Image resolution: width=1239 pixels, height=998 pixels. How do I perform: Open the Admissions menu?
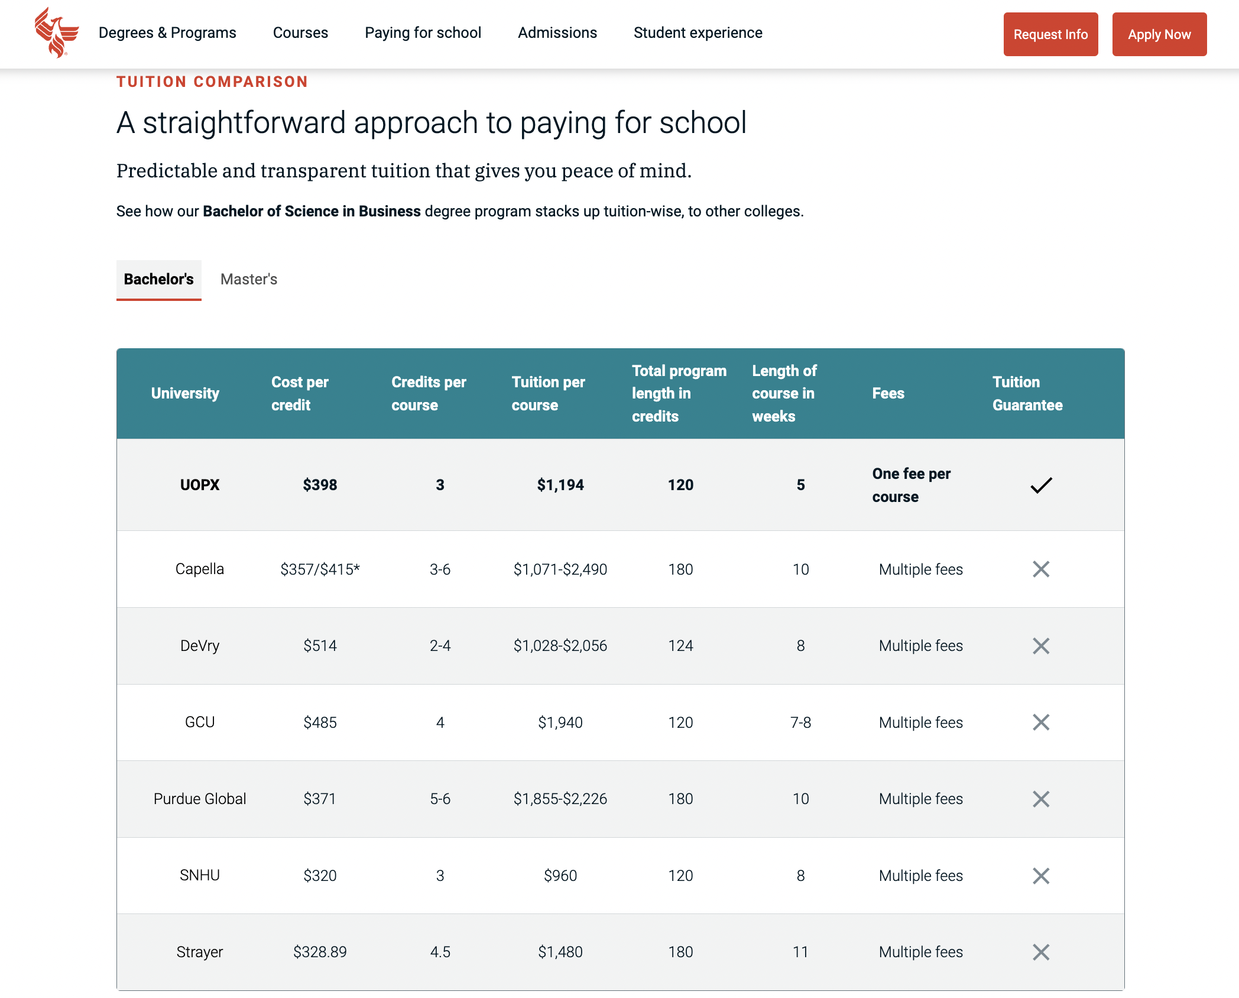(557, 33)
